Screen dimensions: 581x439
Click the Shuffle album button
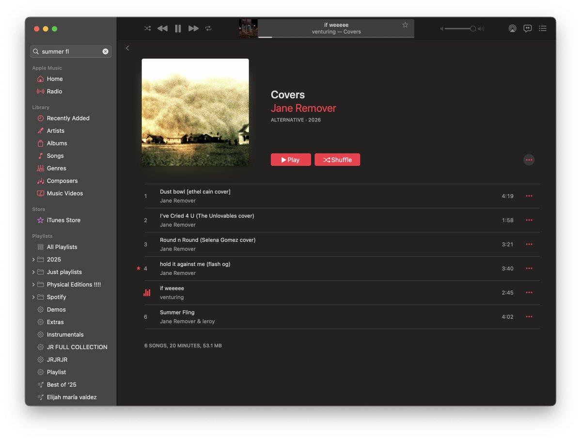click(337, 160)
